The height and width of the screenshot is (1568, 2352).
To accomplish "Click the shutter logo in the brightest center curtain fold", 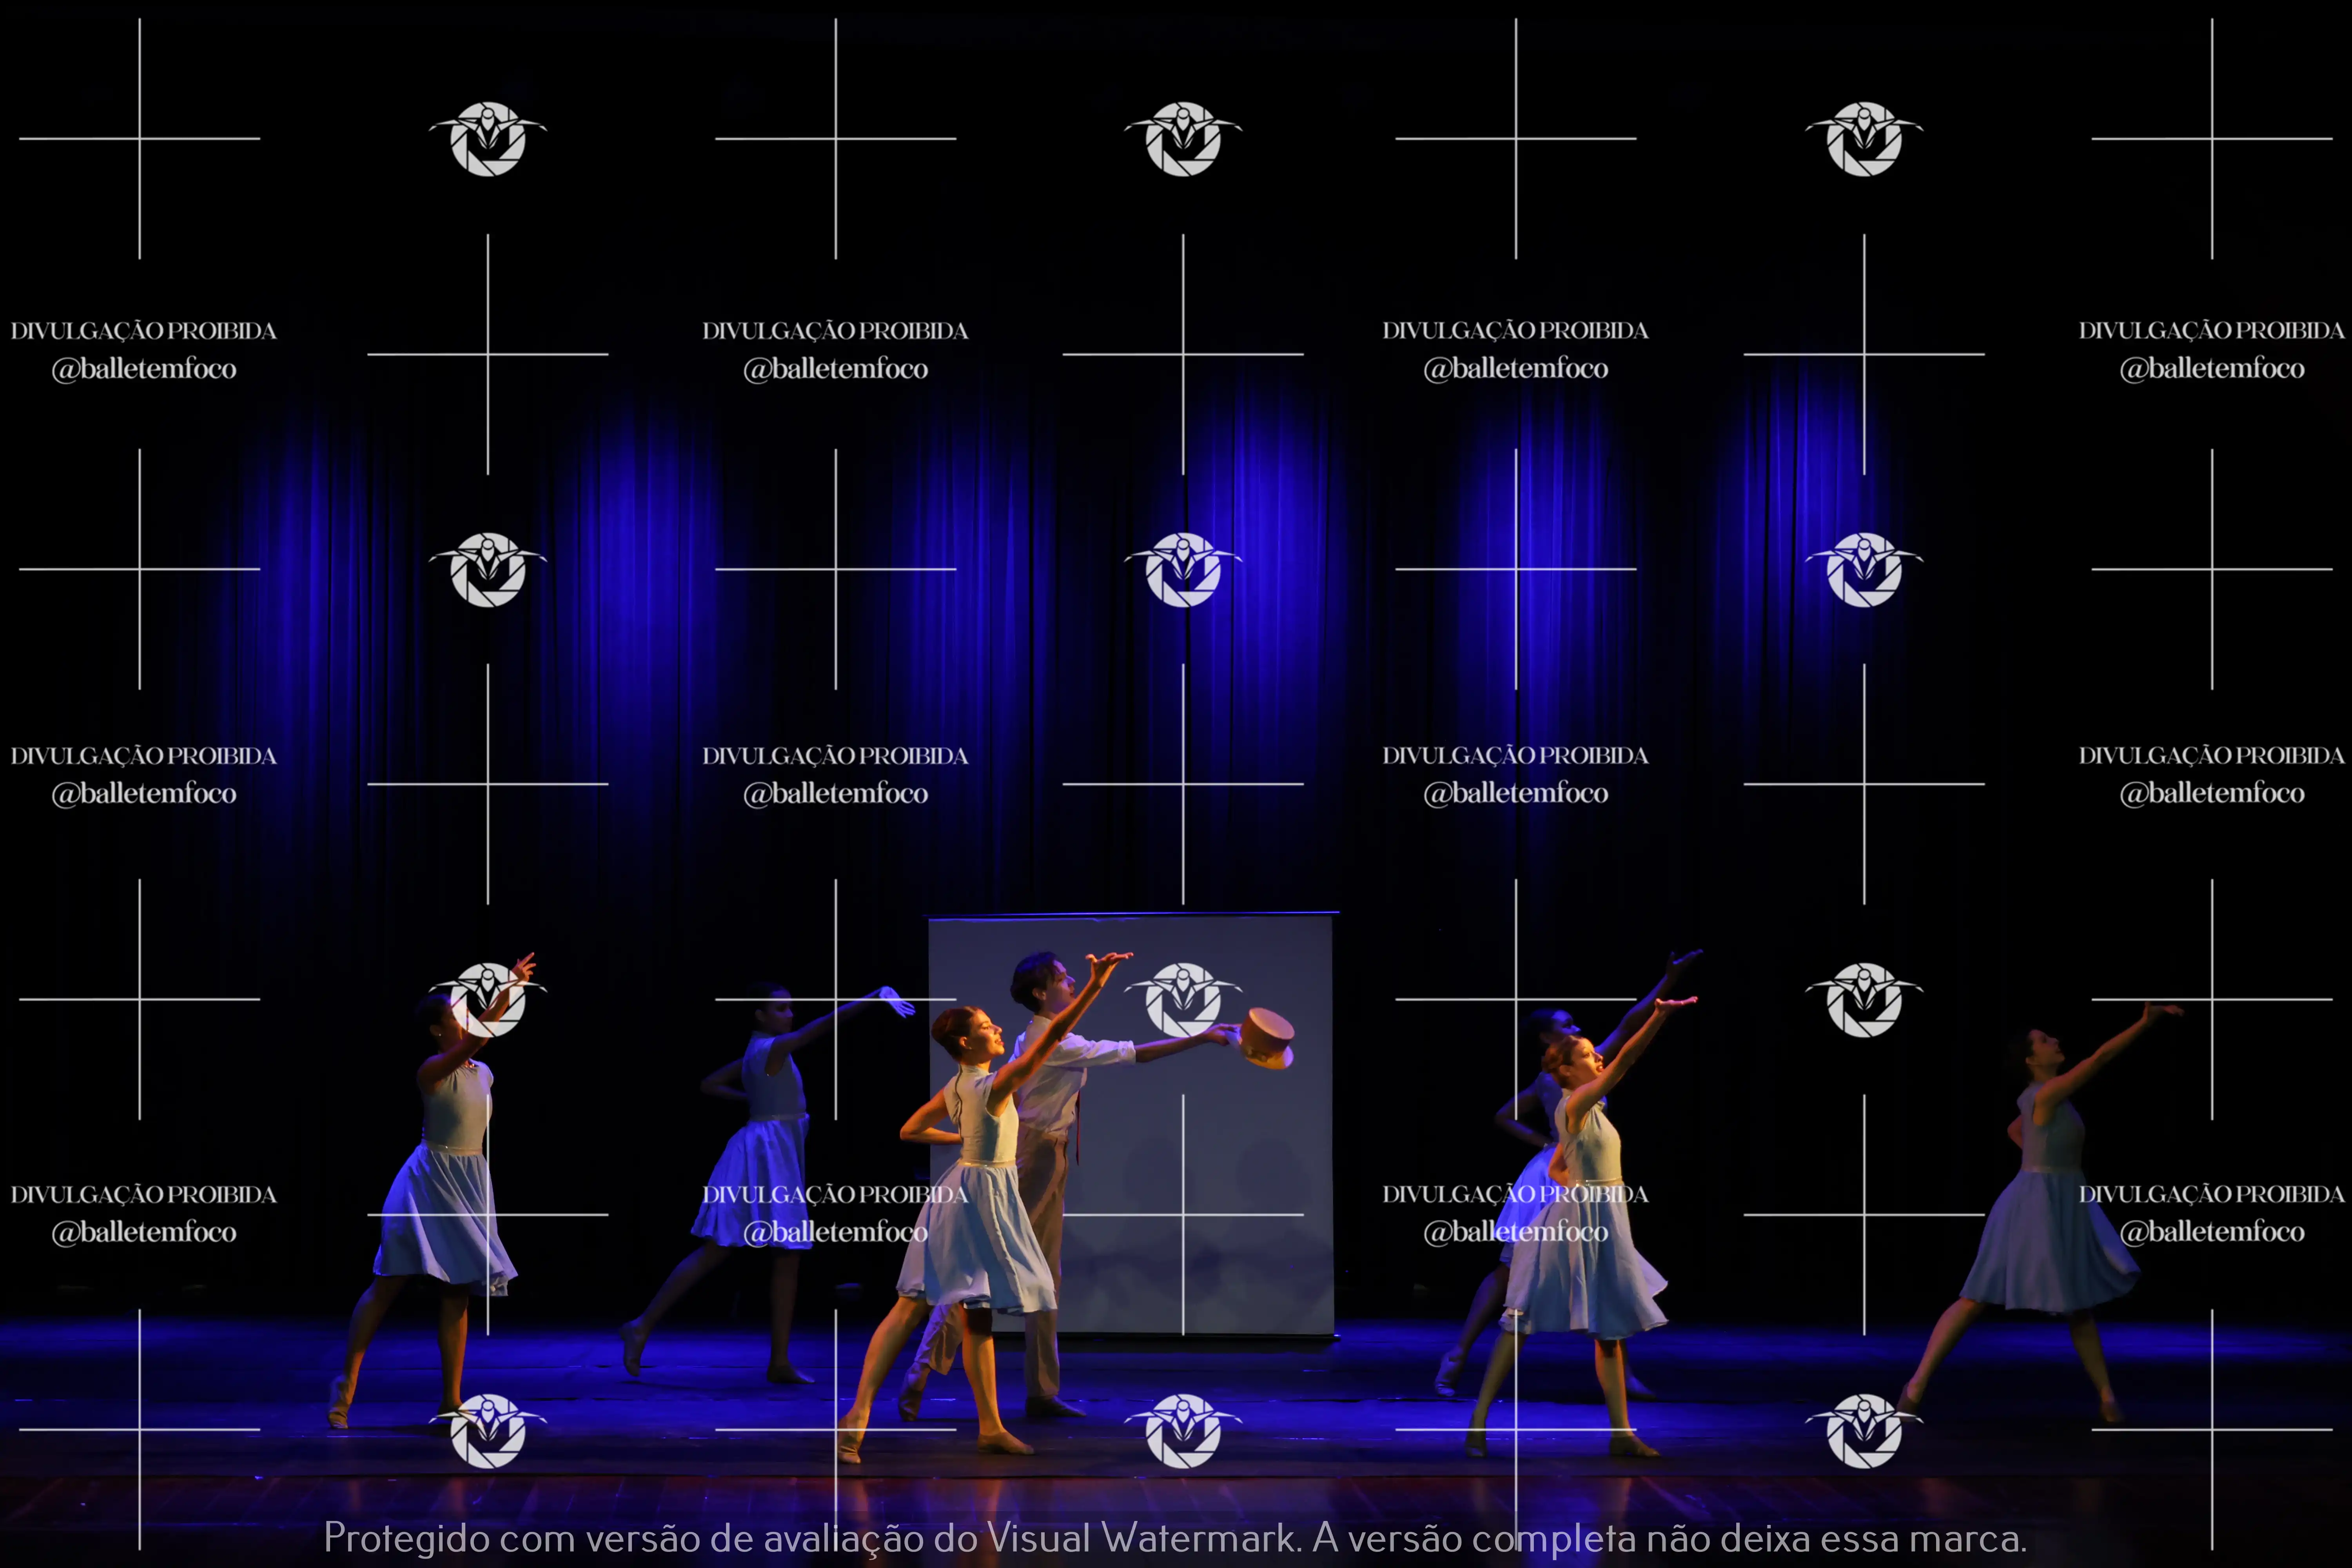I will pyautogui.click(x=1183, y=570).
